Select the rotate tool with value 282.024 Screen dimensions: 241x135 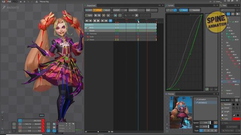20,121
